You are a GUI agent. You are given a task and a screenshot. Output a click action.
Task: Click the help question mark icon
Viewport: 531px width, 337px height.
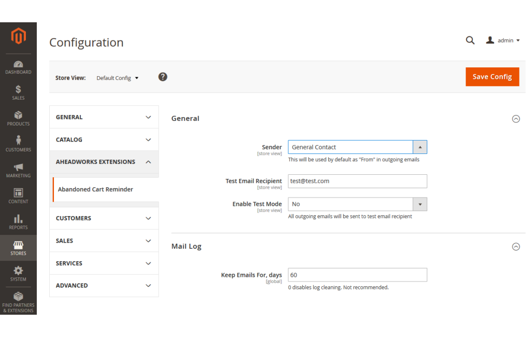(x=163, y=77)
